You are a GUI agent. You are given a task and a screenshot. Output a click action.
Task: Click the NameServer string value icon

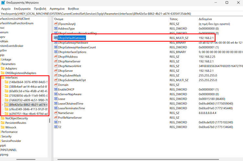tap(56, 113)
